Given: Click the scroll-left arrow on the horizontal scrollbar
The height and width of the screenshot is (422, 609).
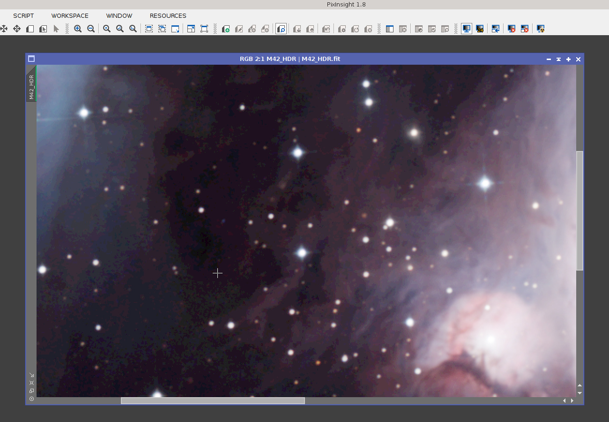Looking at the screenshot, I should [564, 400].
